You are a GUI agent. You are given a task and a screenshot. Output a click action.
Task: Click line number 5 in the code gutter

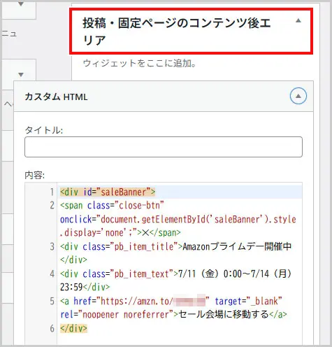click(x=52, y=302)
